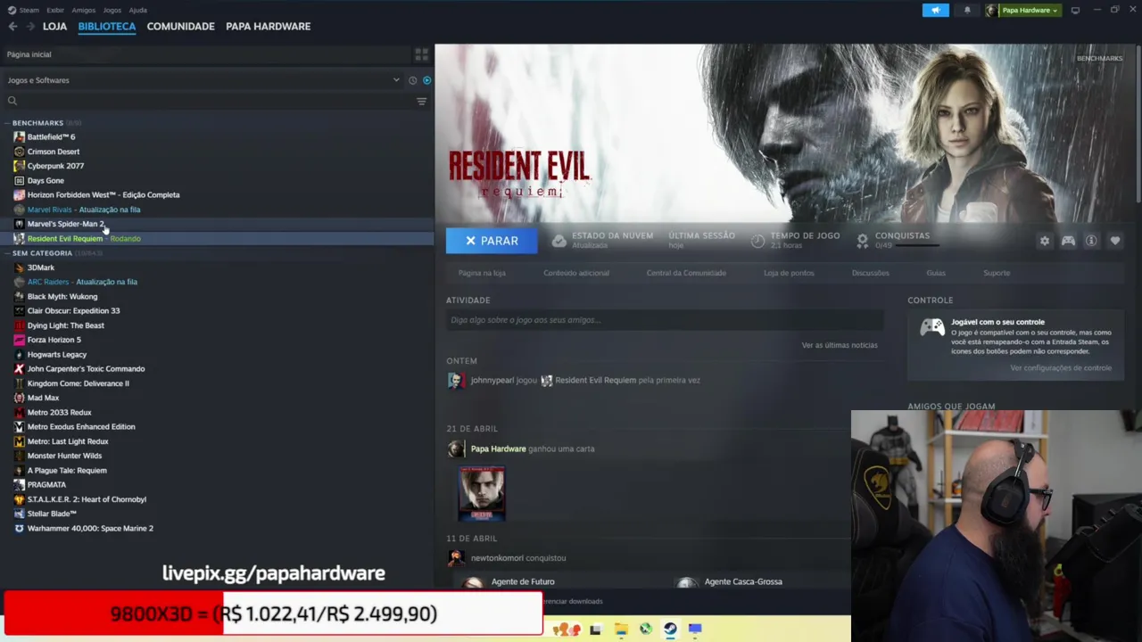
Task: Sort library by recent activity clock icon
Action: click(412, 80)
